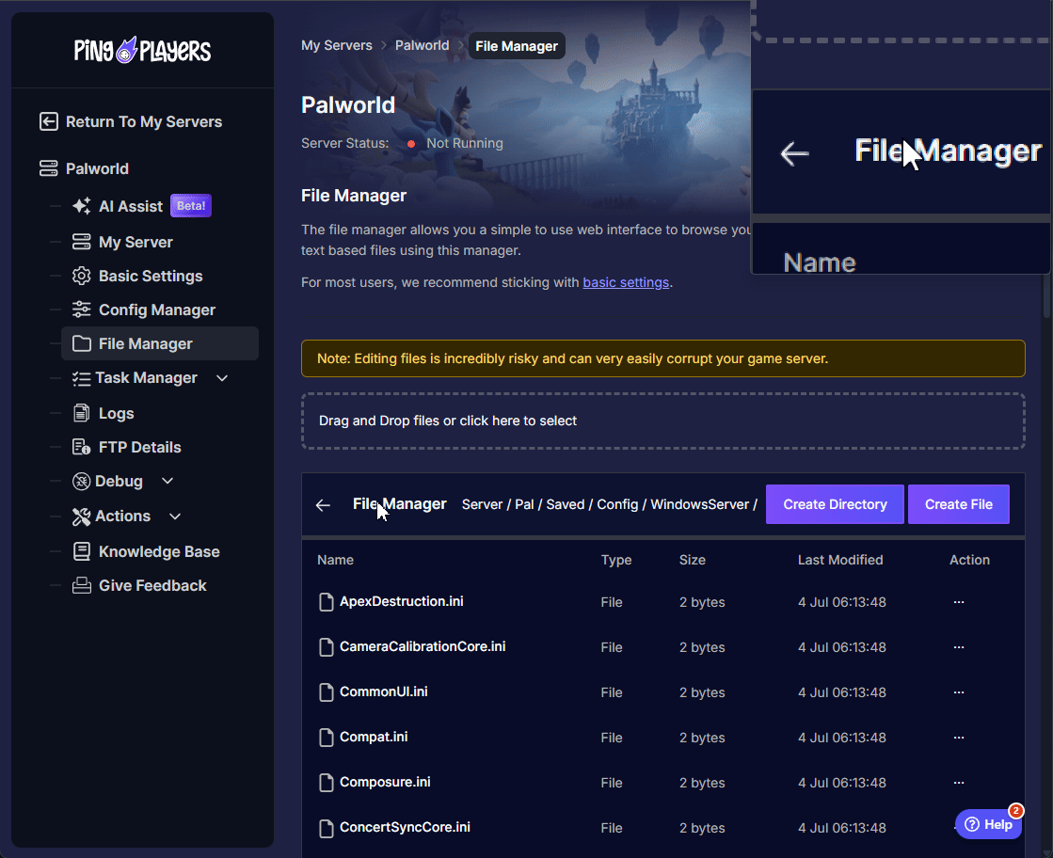Follow the basic settings link
Screen dimensions: 1053x858
tap(626, 282)
